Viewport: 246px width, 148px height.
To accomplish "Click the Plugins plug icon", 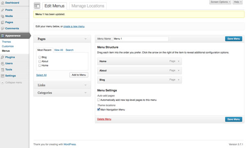I will [2, 57].
